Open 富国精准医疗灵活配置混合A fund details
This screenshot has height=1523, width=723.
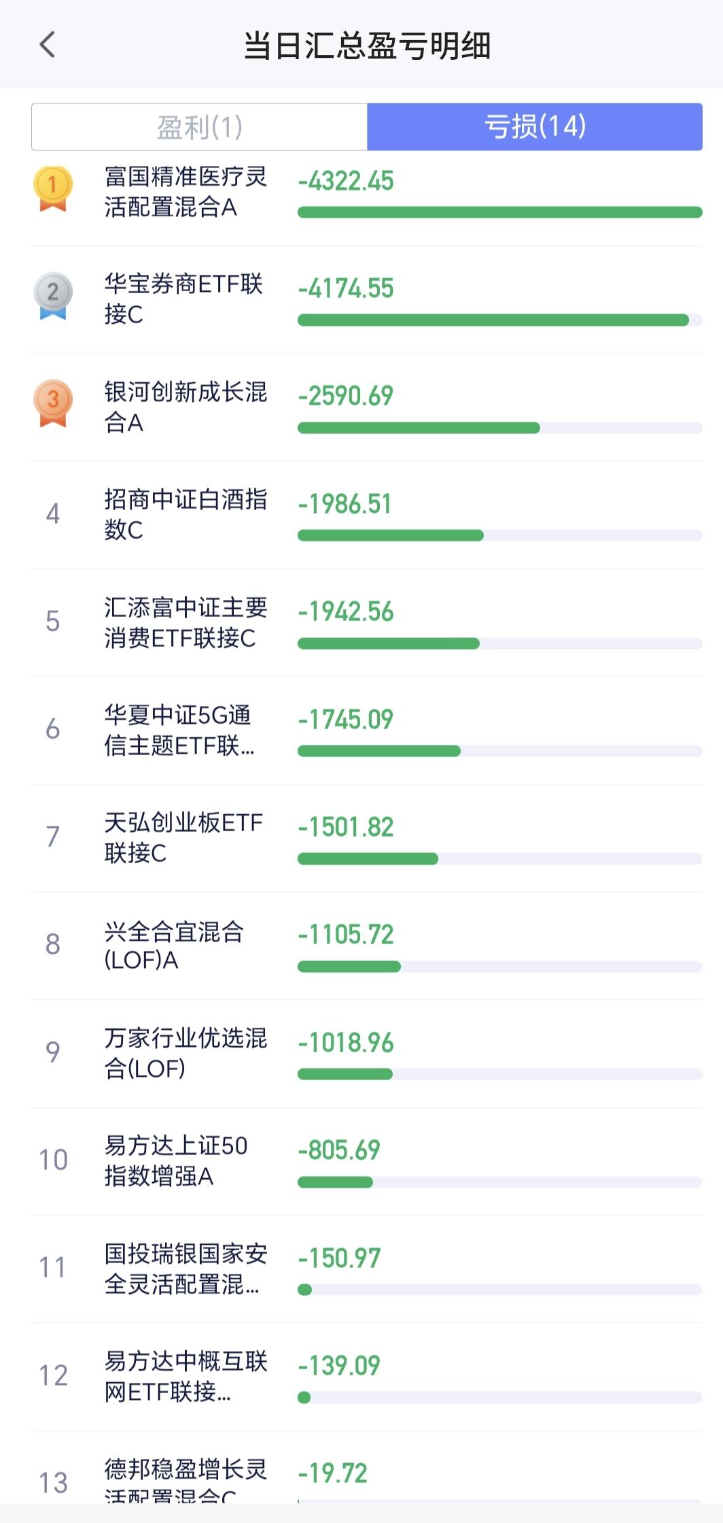[186, 192]
